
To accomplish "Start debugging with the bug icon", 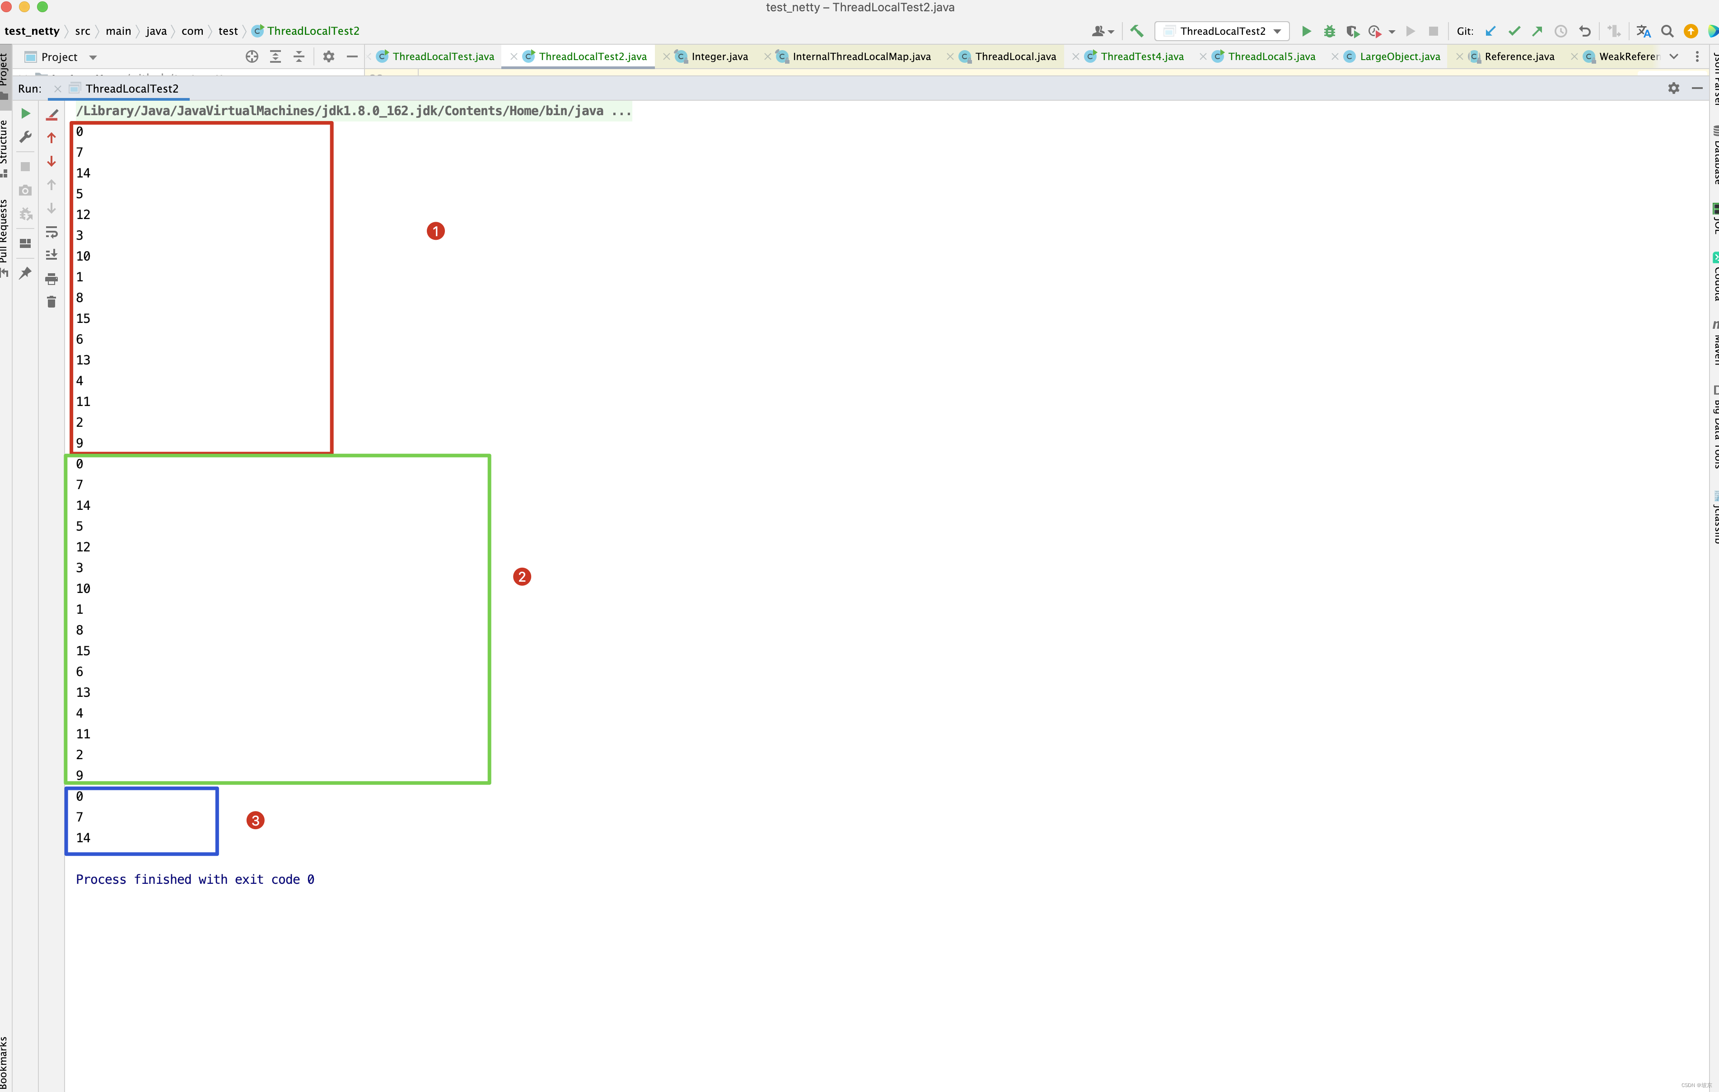I will (x=1329, y=31).
